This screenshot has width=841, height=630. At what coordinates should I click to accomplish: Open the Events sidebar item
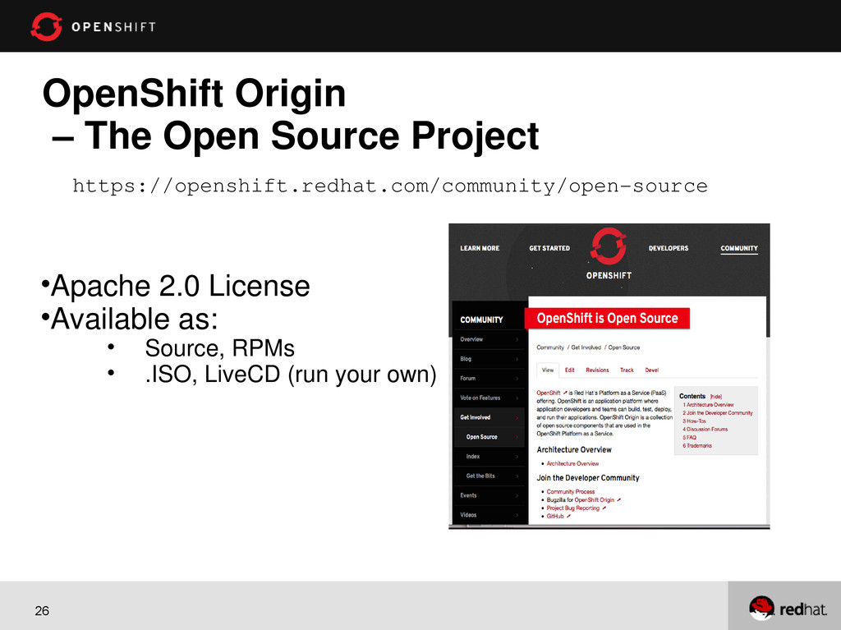489,495
